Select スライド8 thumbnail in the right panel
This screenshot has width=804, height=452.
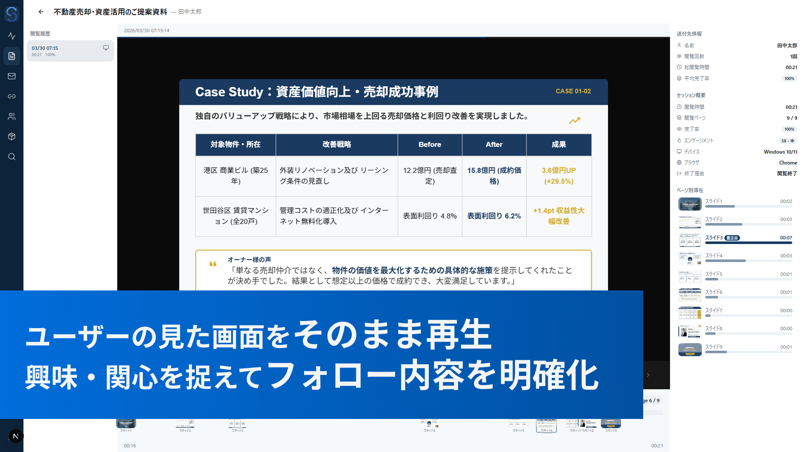coord(690,331)
